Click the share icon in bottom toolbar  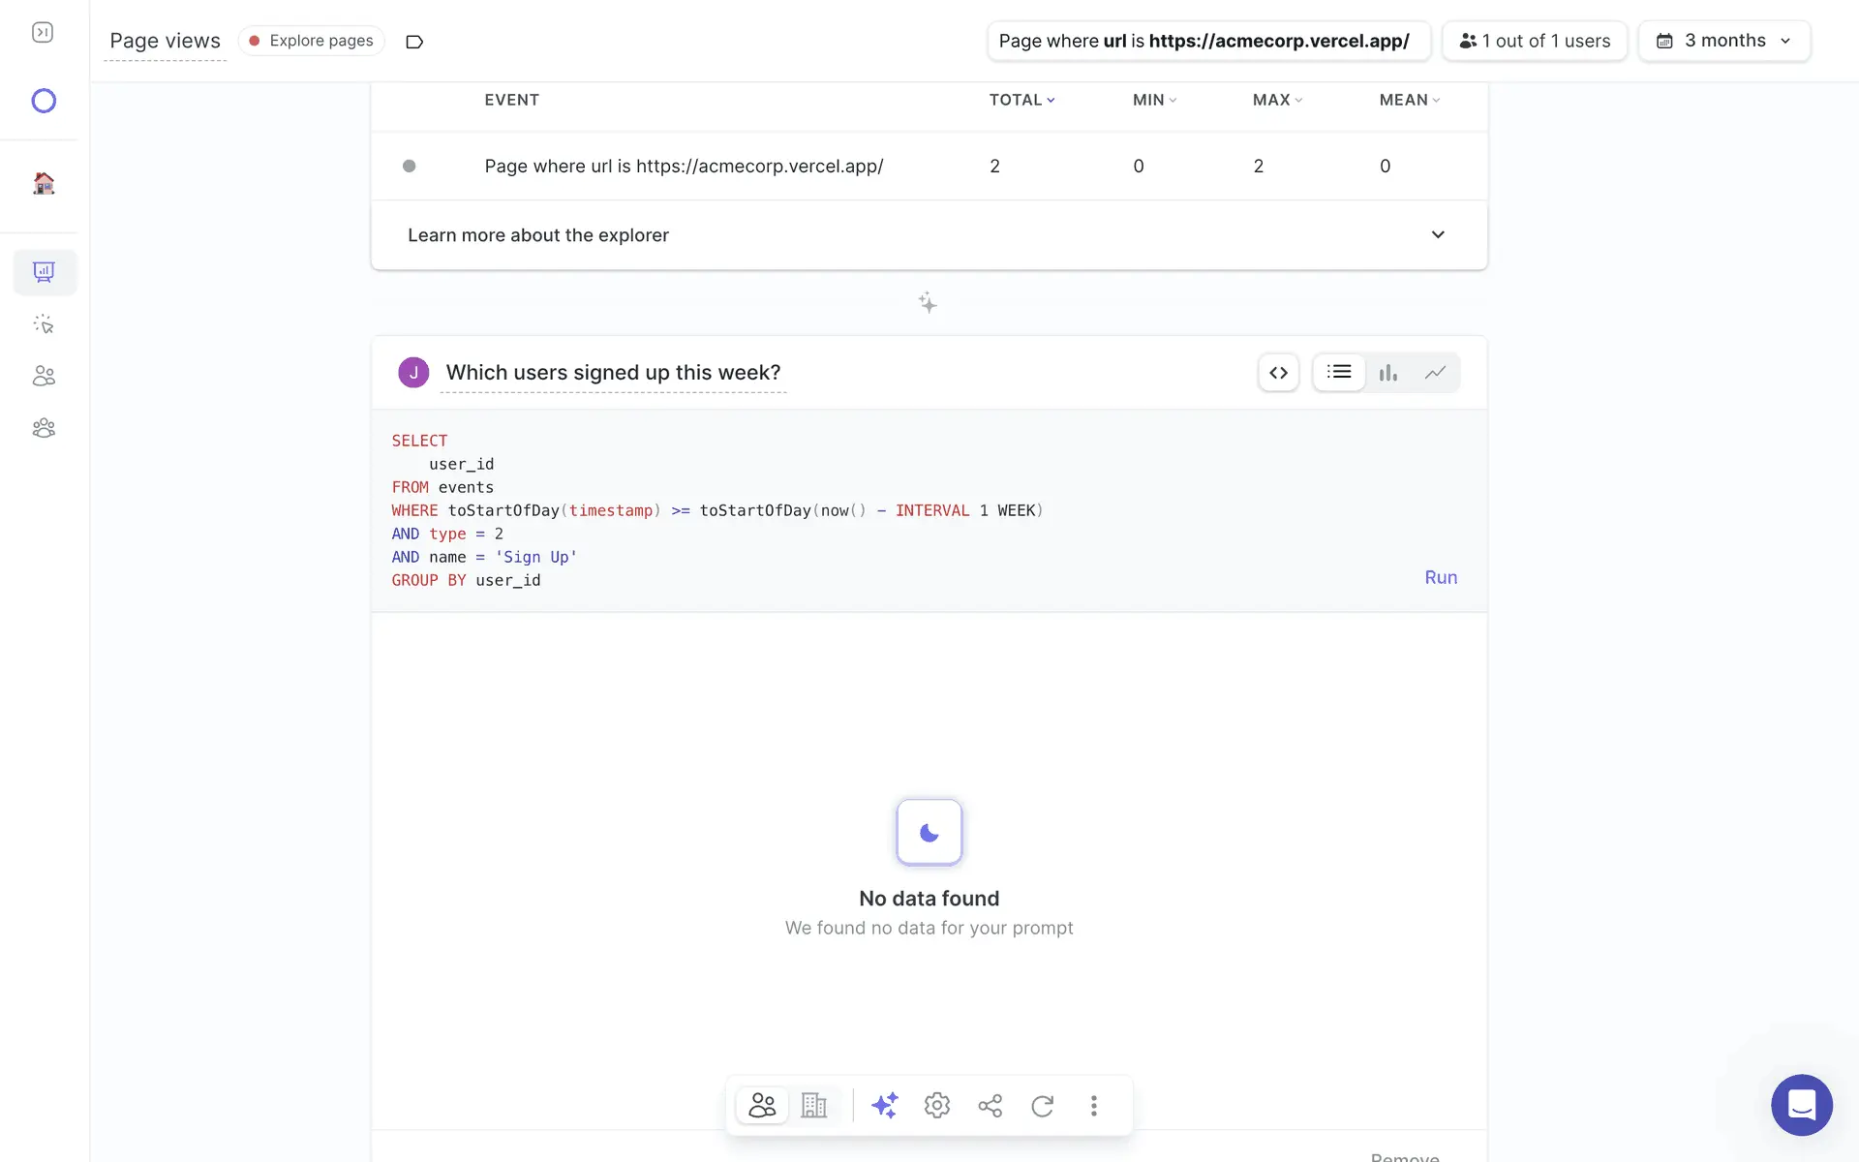click(x=990, y=1105)
